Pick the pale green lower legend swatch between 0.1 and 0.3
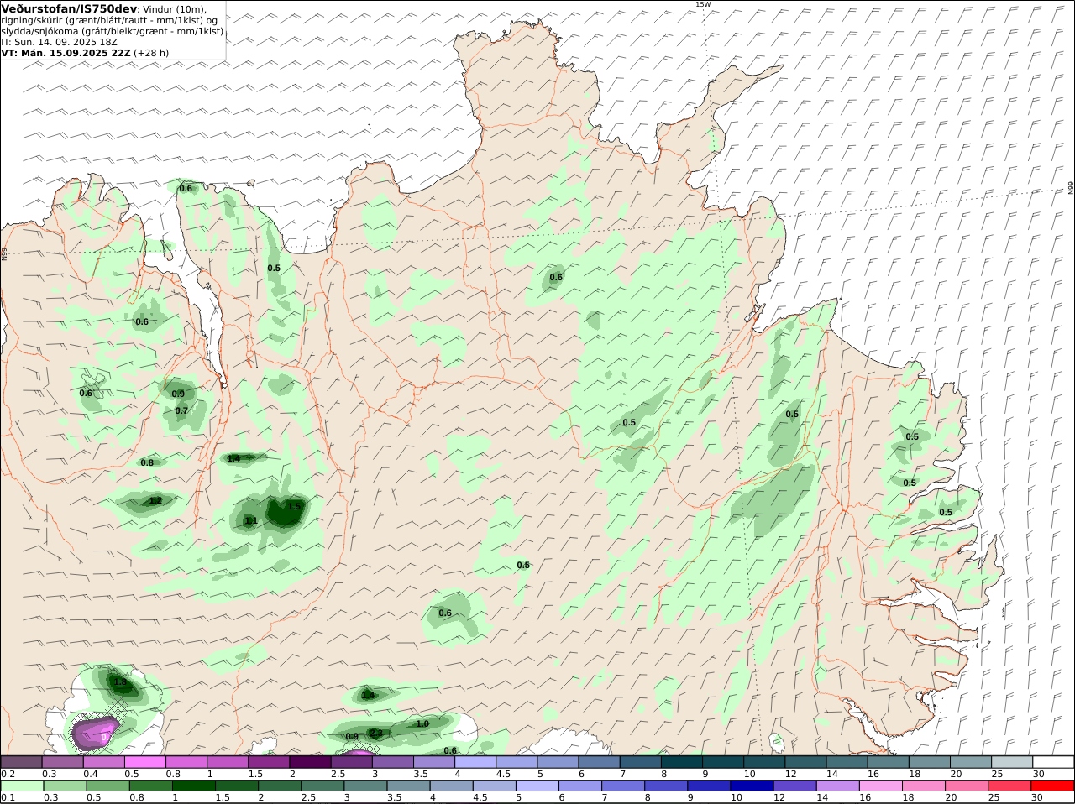1075x804 pixels. click(21, 786)
